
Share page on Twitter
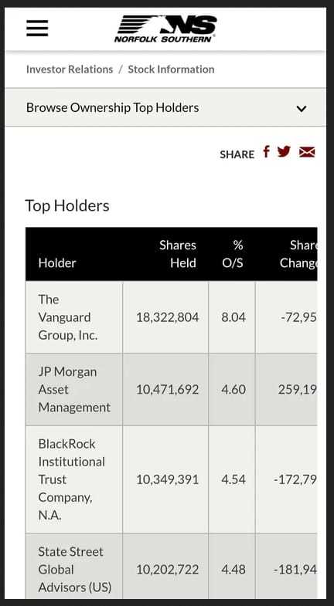pos(284,151)
